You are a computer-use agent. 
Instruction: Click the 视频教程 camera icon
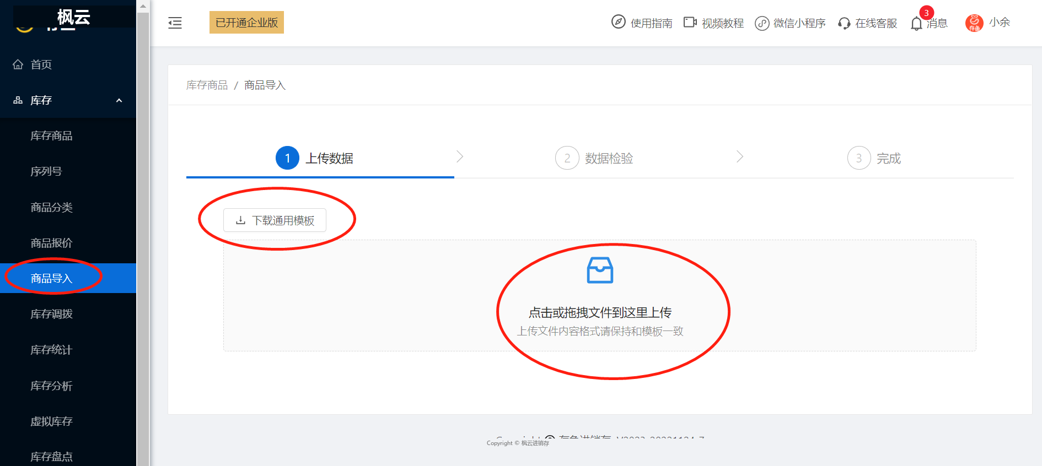(x=690, y=22)
